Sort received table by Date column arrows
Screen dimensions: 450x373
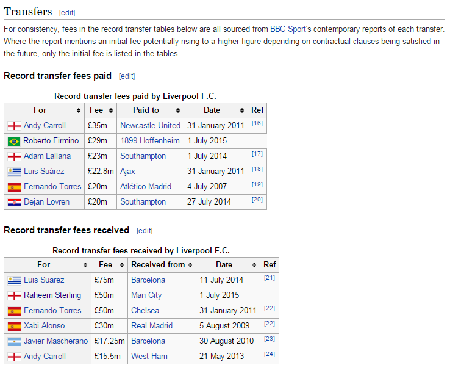pyautogui.click(x=254, y=265)
